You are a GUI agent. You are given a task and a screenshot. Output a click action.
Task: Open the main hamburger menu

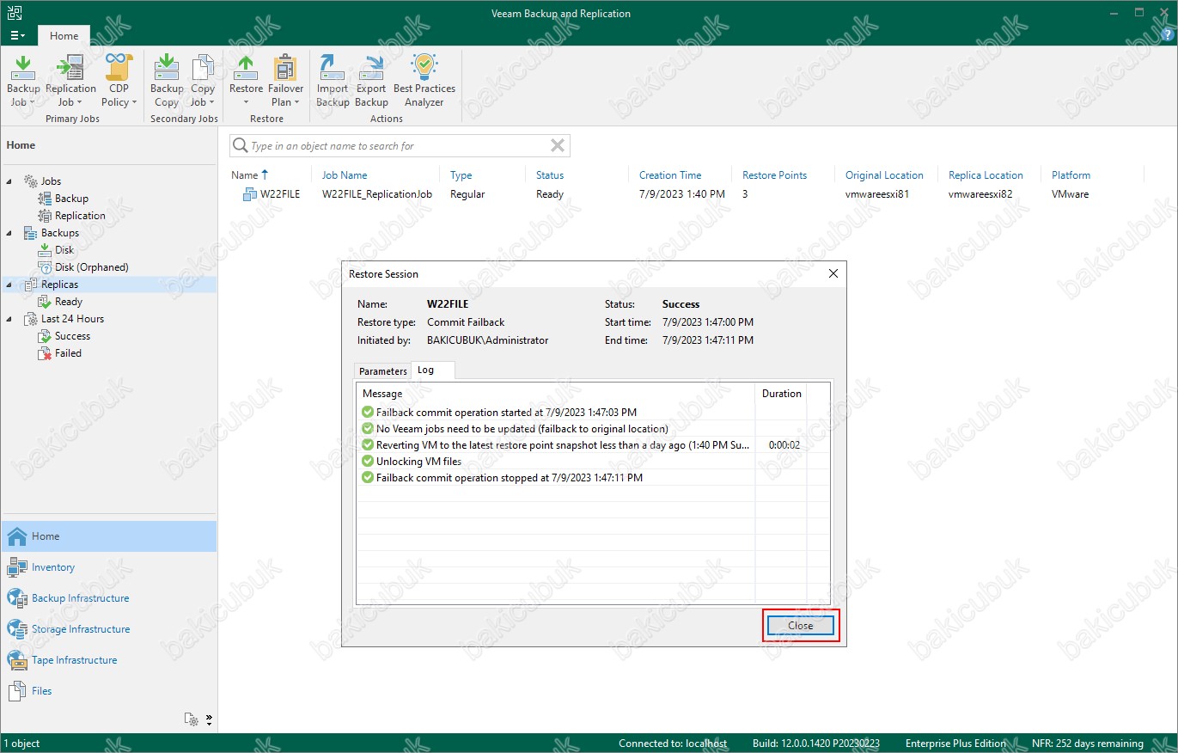17,36
